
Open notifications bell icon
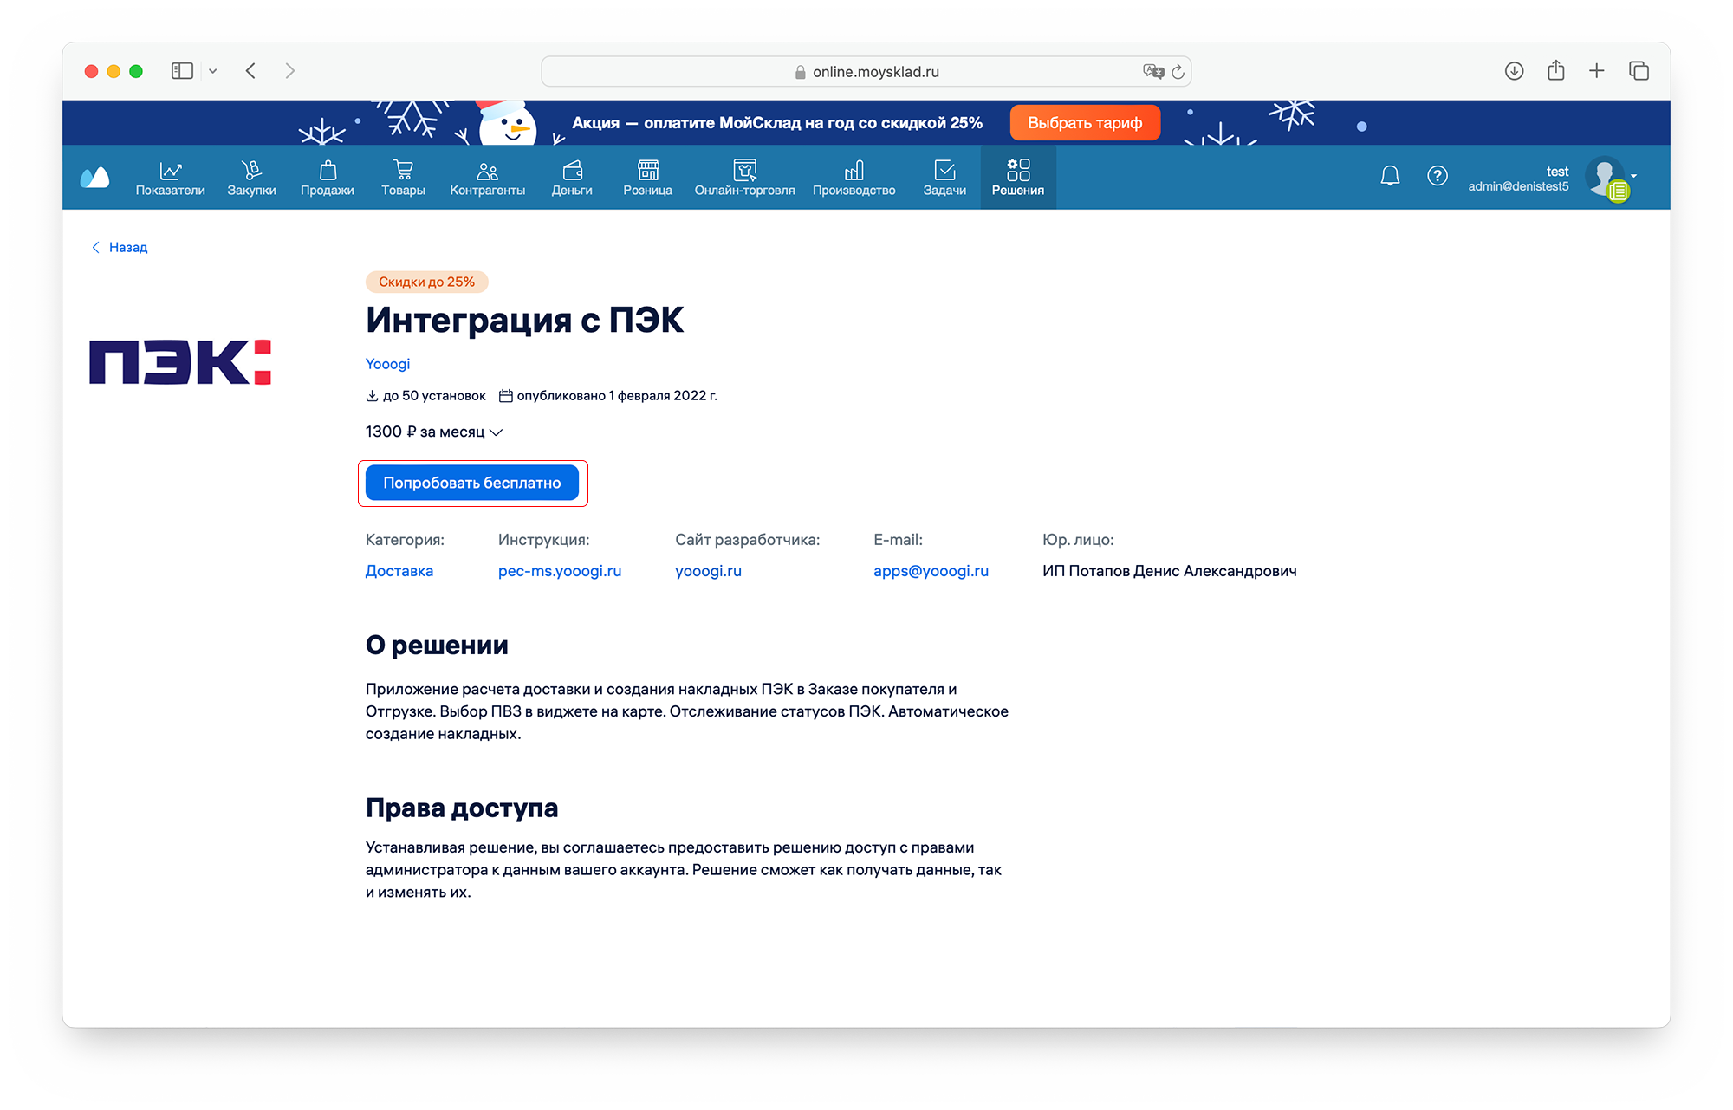pos(1390,176)
